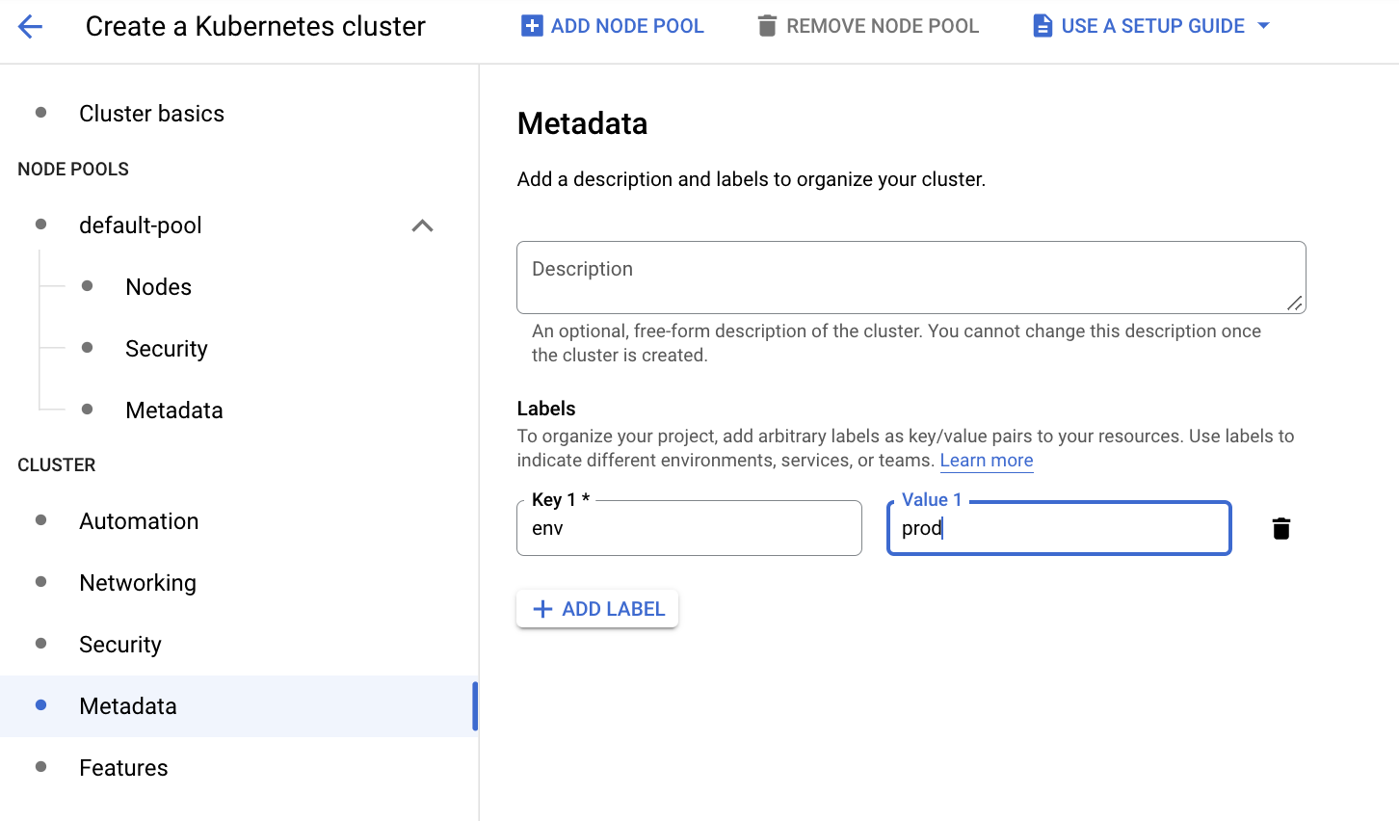Click 'Add a description and labels' text
Screen dimensions: 1399x821
[752, 179]
